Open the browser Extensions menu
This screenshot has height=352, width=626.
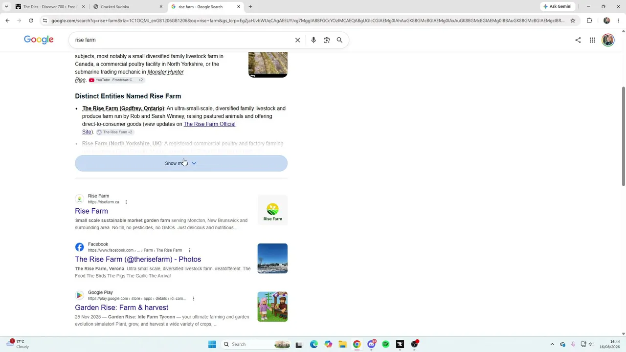click(x=589, y=21)
